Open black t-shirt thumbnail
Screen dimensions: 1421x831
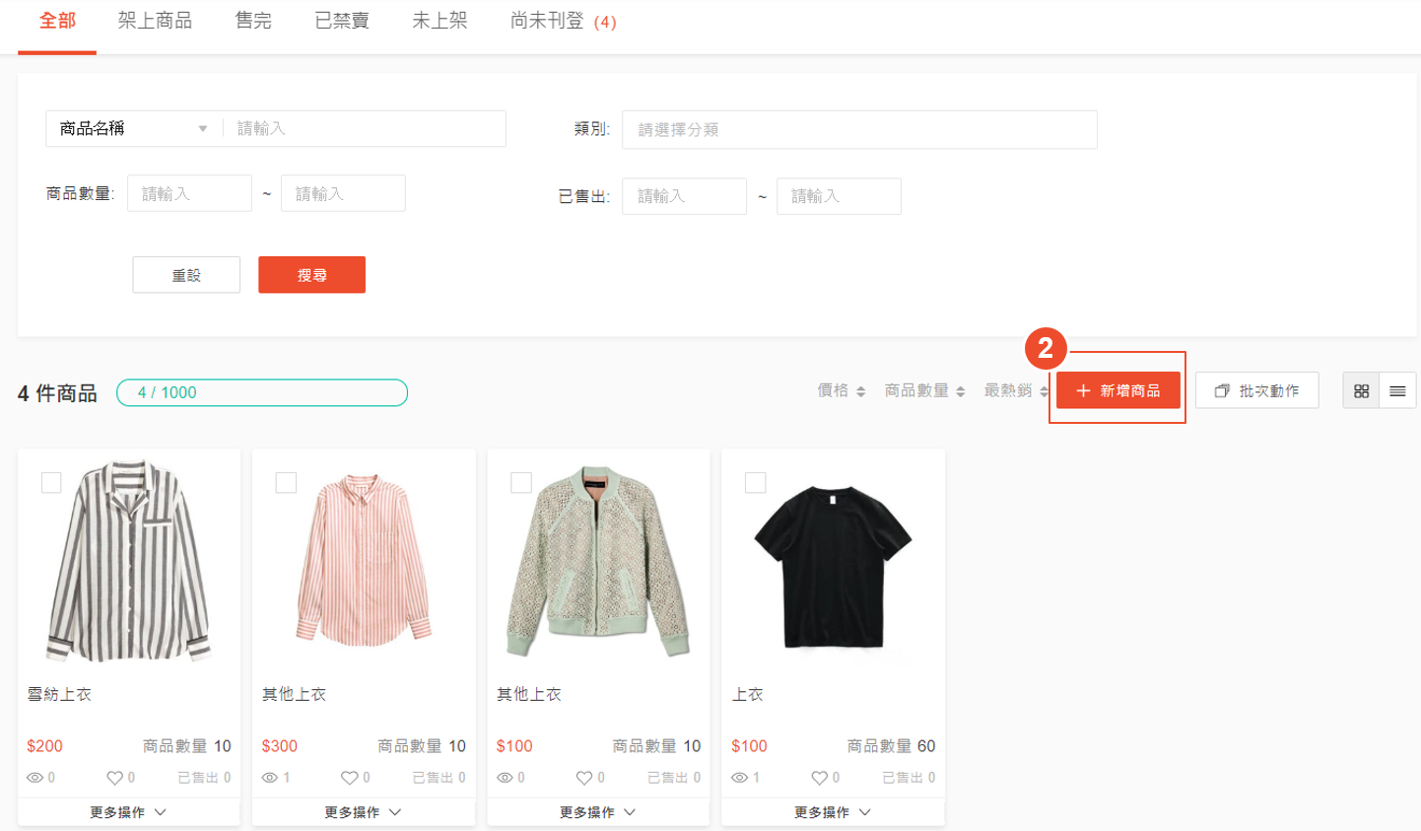point(833,566)
